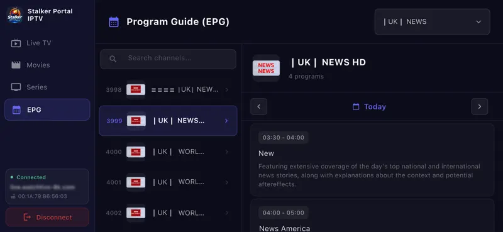The width and height of the screenshot is (503, 232).
Task: Click the dropdown arrow of category selector
Action: 478,22
